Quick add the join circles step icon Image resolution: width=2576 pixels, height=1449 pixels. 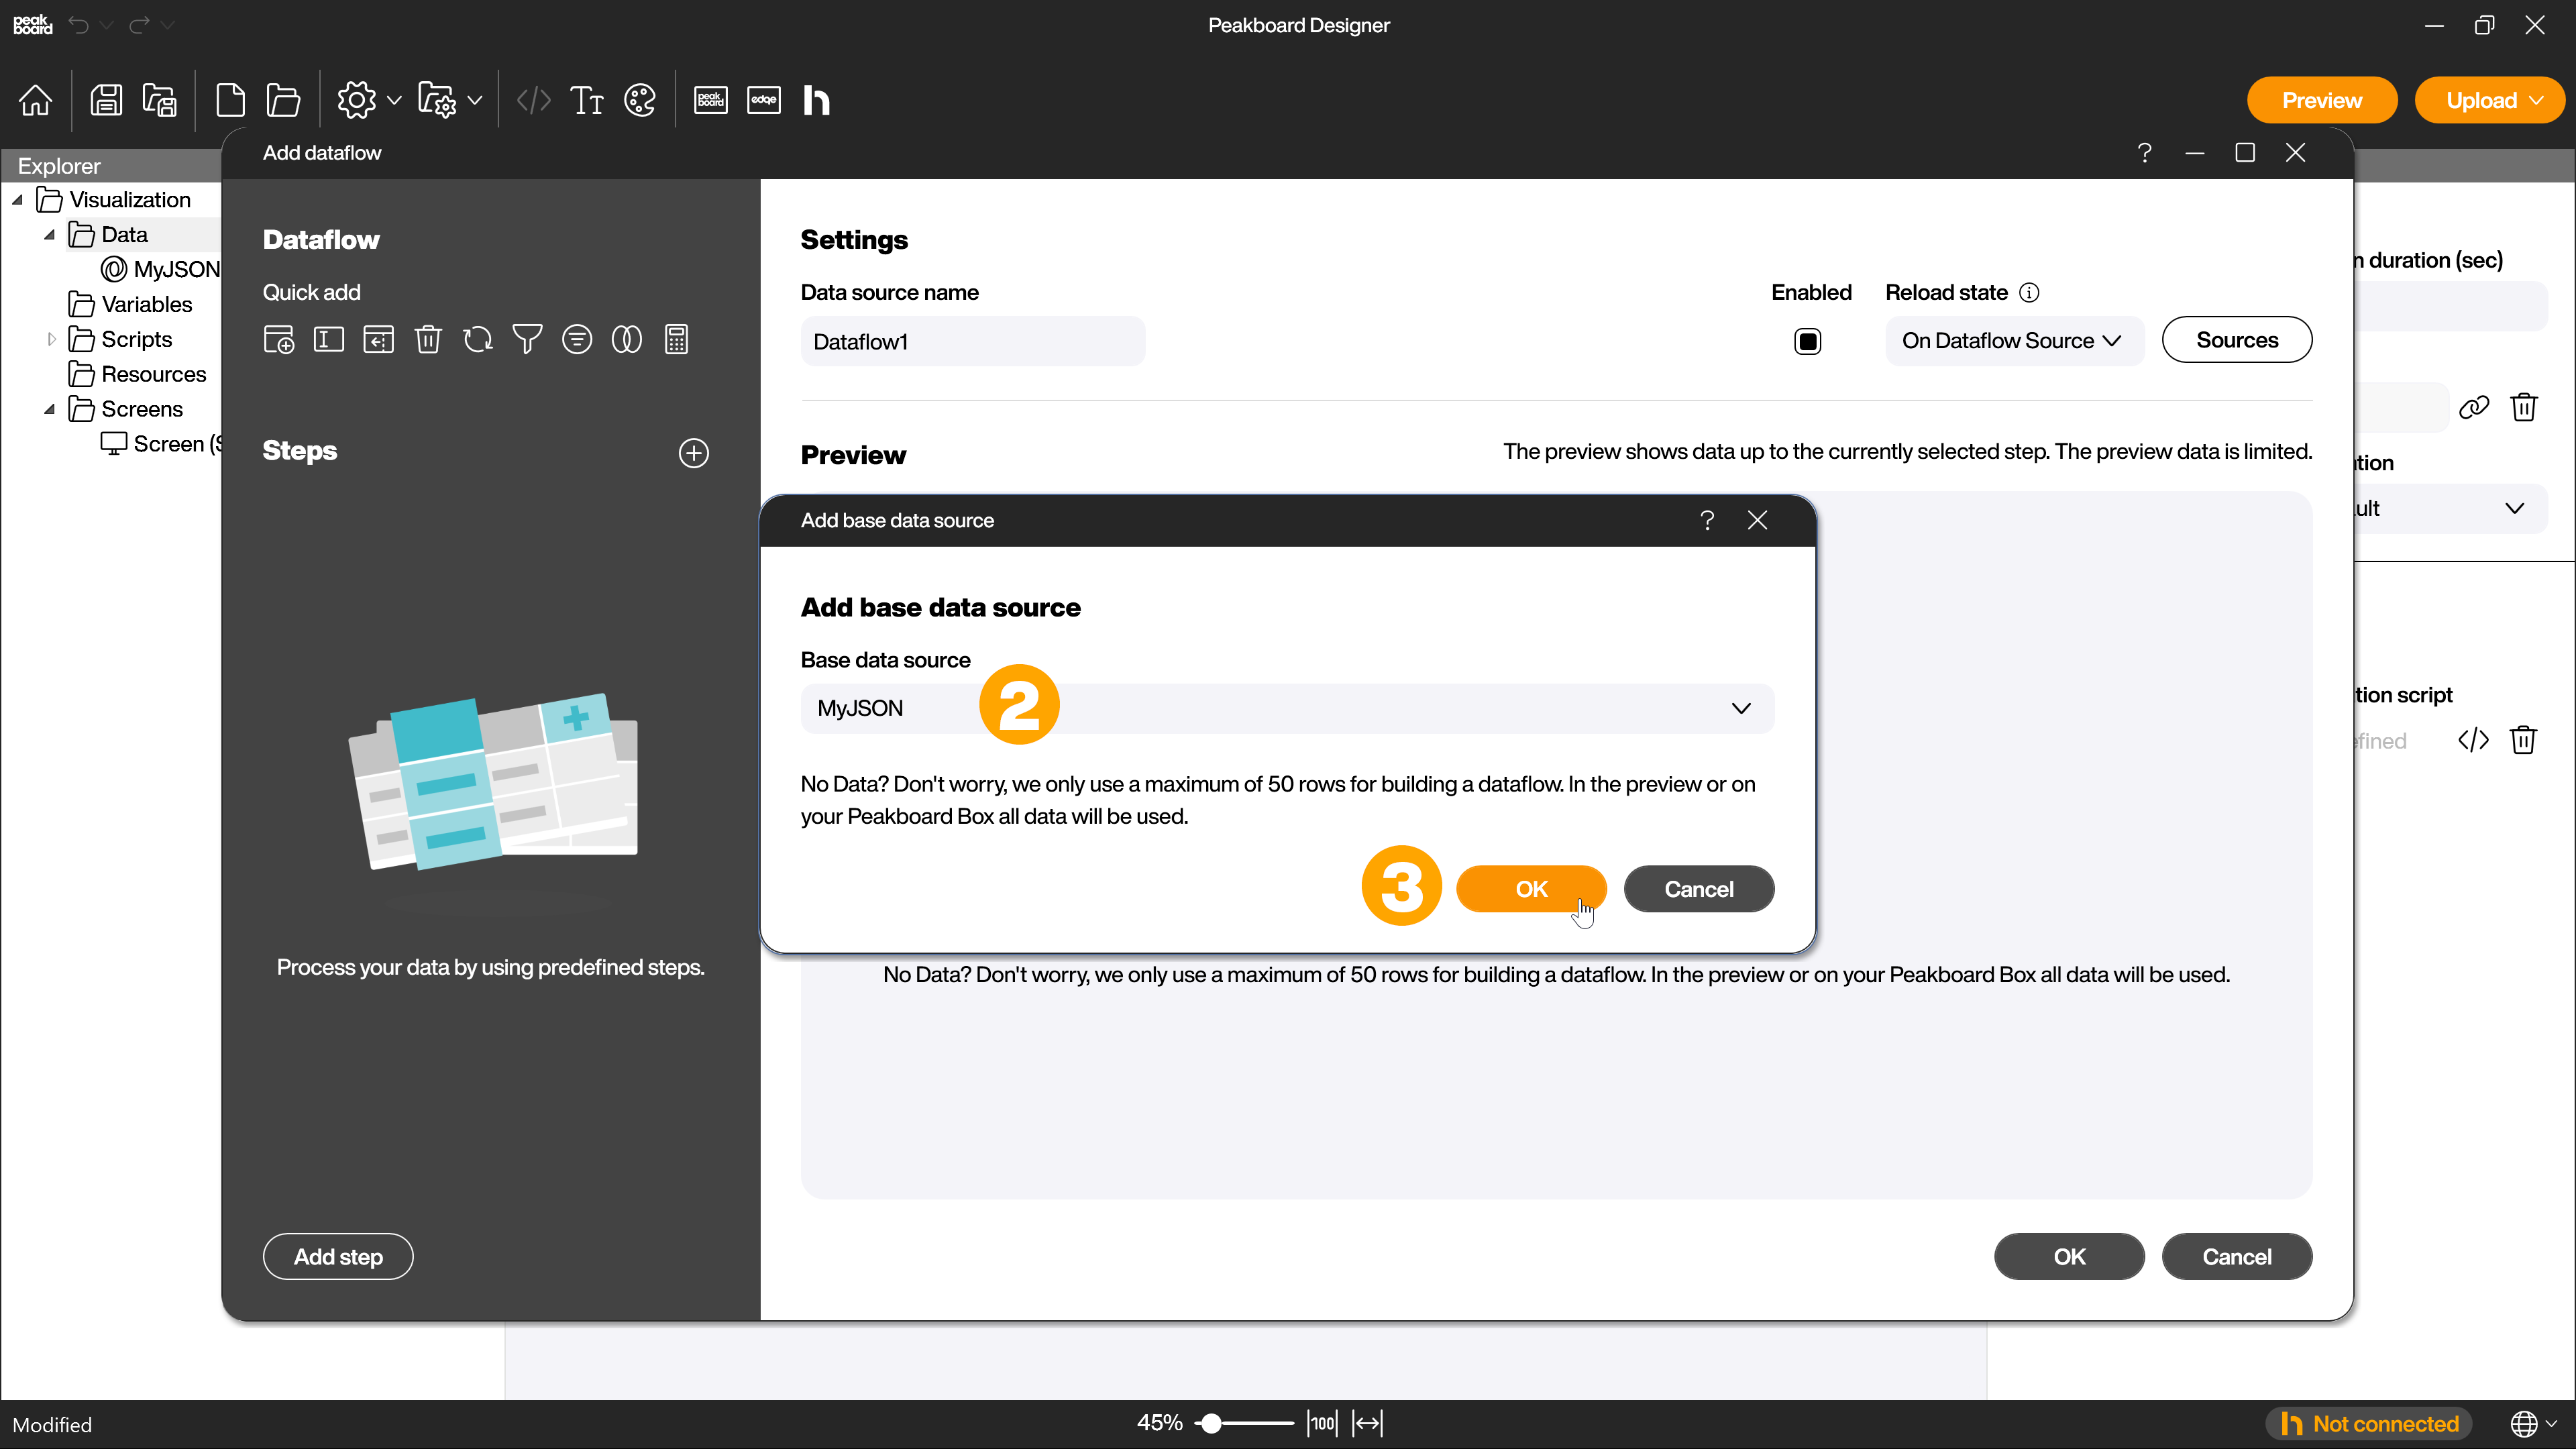tap(627, 340)
